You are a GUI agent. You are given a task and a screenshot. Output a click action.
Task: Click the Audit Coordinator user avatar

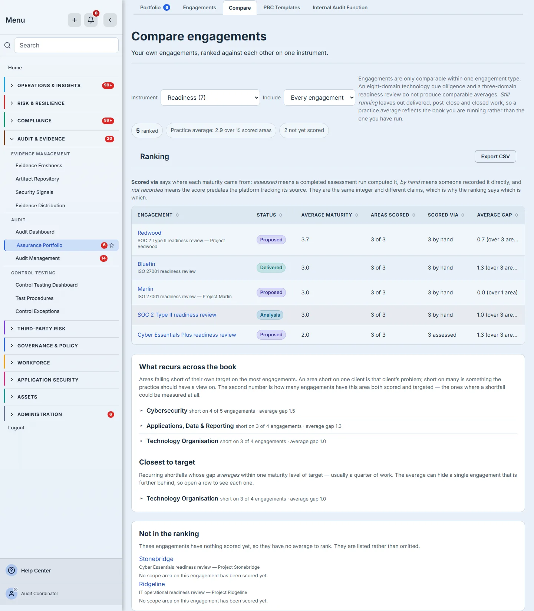[x=12, y=593]
